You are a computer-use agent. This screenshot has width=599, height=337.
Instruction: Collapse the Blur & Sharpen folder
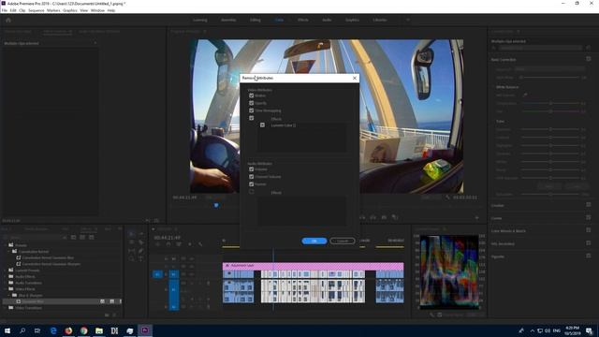8,296
